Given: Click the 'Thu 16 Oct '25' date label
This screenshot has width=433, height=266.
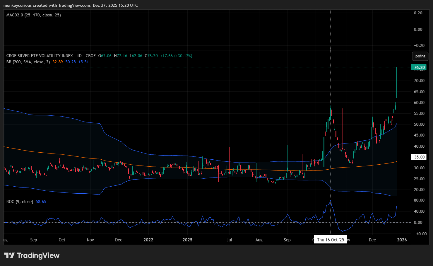Looking at the screenshot, I should click(330, 240).
